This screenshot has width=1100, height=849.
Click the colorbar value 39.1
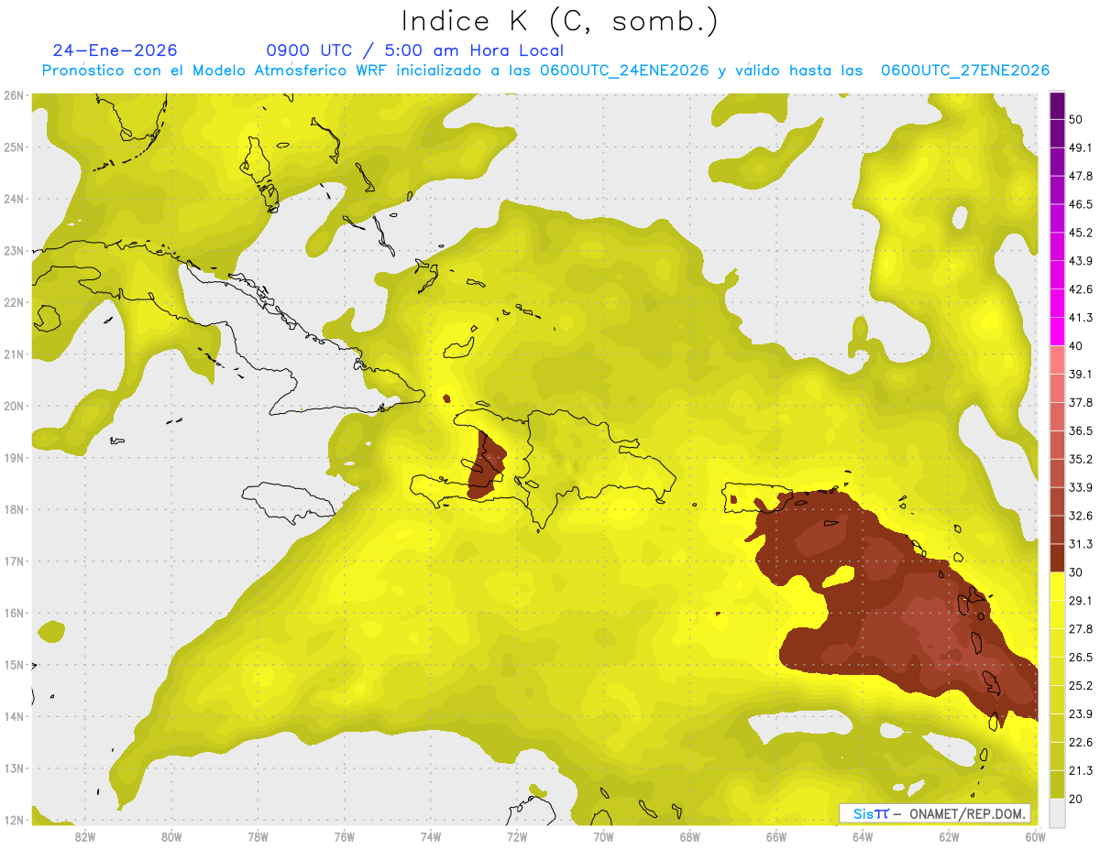tap(1081, 374)
